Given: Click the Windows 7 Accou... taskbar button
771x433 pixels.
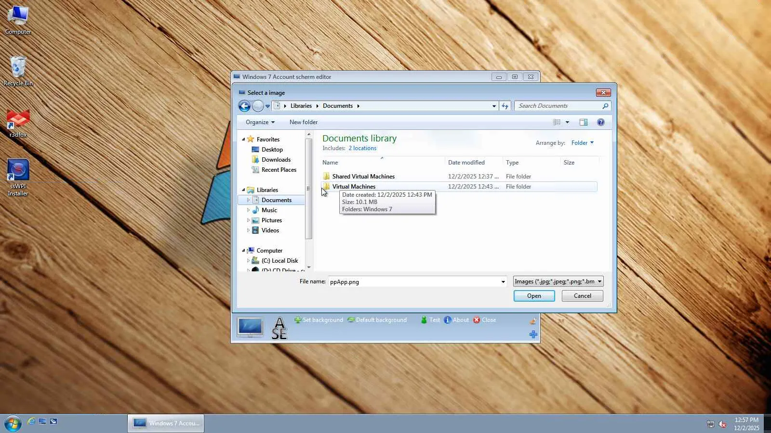Looking at the screenshot, I should 166,423.
